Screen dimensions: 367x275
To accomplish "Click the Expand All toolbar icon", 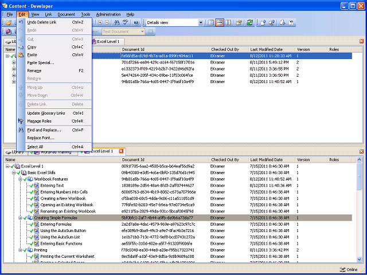I will coord(100,23).
